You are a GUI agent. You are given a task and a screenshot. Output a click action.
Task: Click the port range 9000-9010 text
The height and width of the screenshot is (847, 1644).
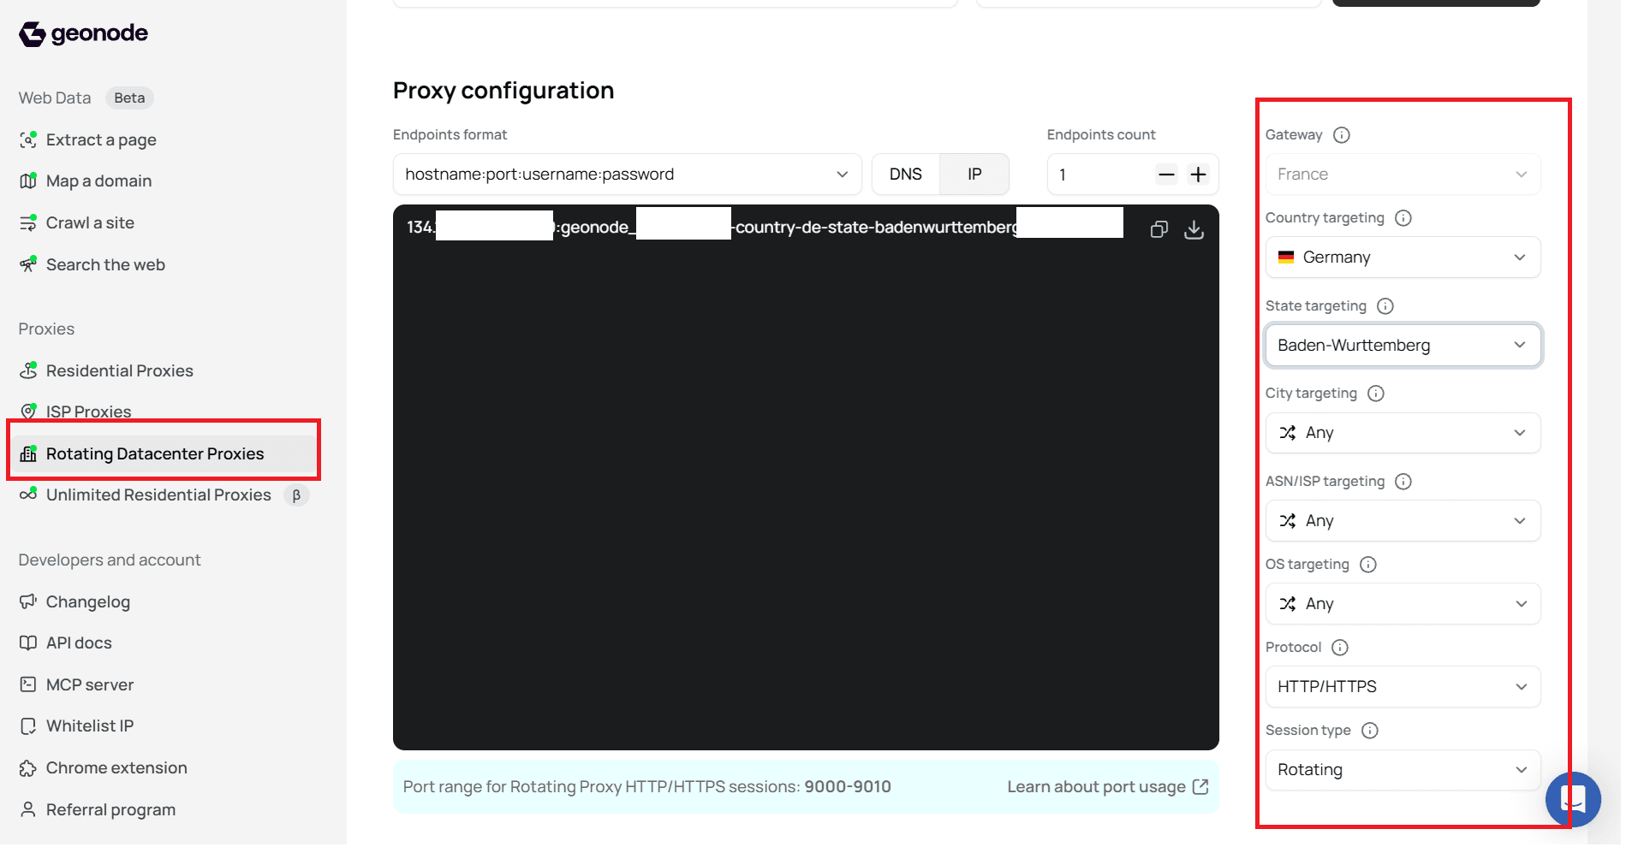pyautogui.click(x=848, y=786)
